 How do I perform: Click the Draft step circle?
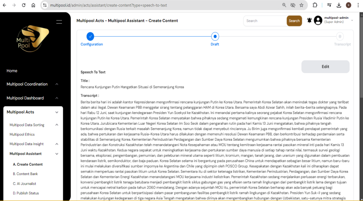(215, 36)
